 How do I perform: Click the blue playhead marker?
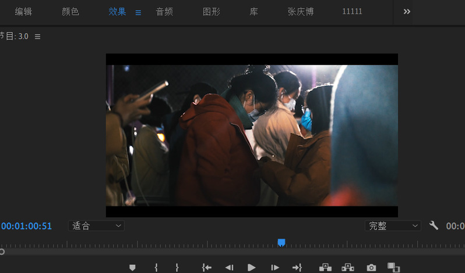click(281, 242)
